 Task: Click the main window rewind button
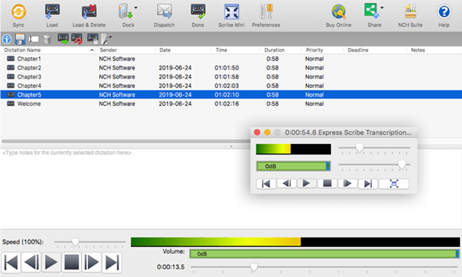(x=31, y=262)
